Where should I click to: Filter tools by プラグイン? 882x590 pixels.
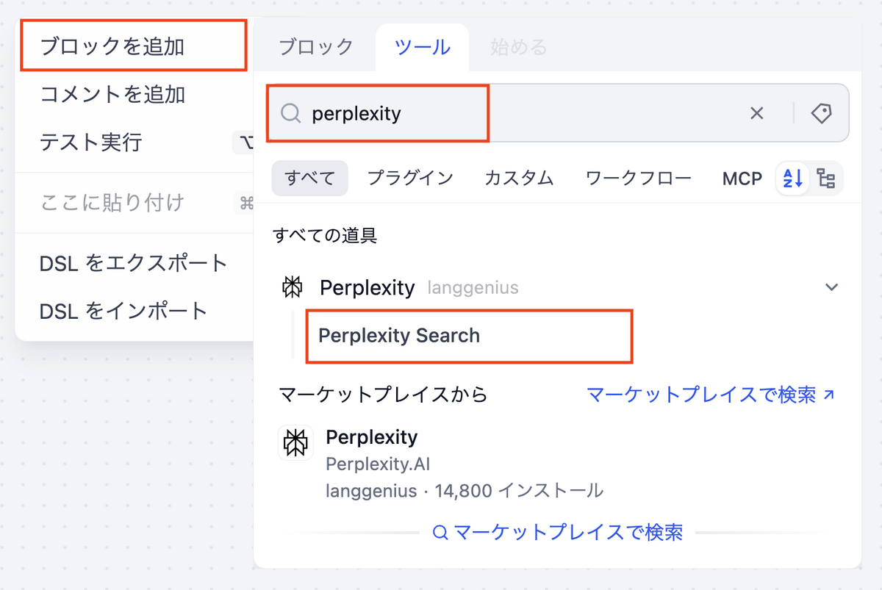[410, 179]
